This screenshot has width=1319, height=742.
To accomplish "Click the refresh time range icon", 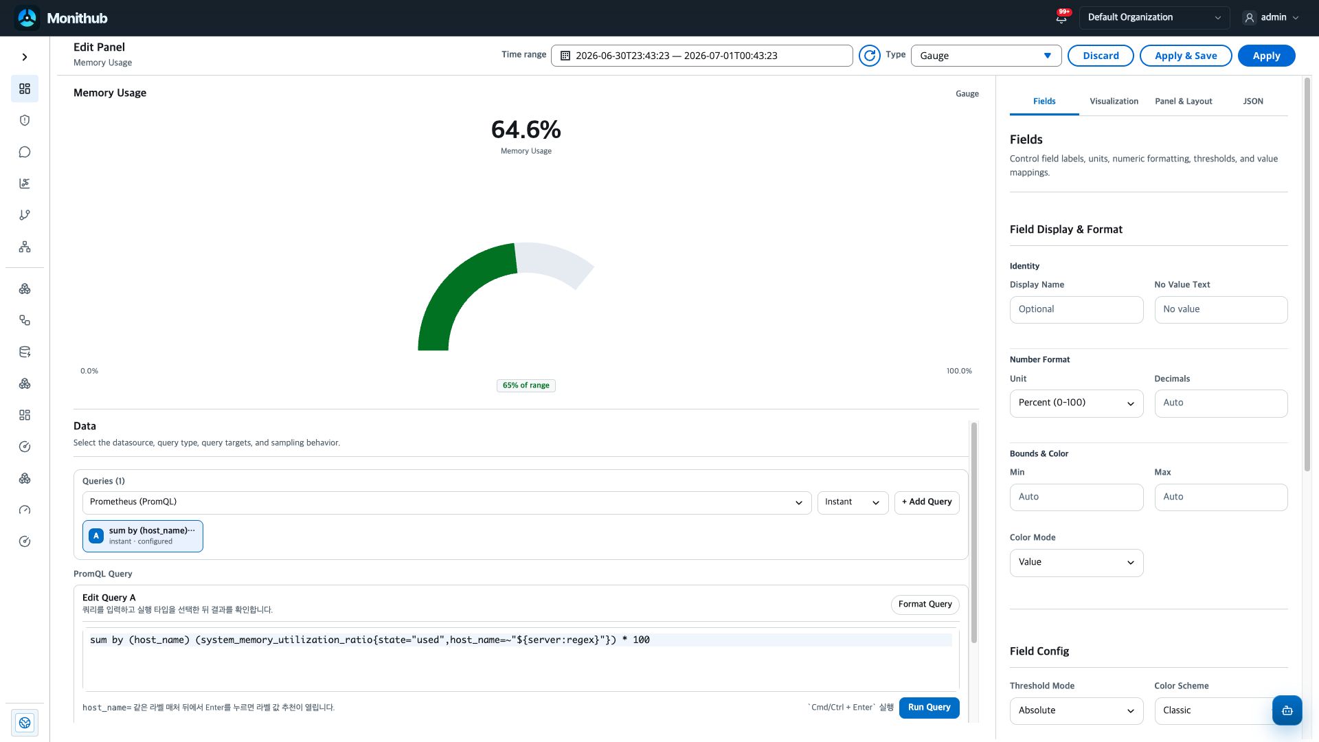I will (x=870, y=56).
